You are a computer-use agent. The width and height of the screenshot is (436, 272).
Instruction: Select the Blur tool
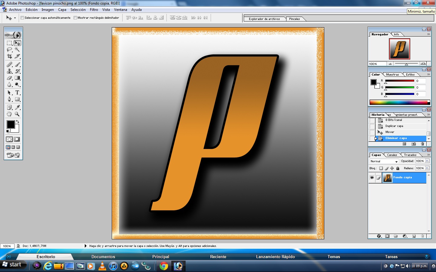point(9,84)
